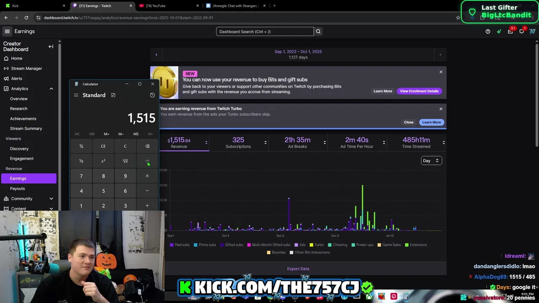Viewport: 539px width, 303px height.
Task: Expand the Community sidebar section
Action: pyautogui.click(x=51, y=199)
